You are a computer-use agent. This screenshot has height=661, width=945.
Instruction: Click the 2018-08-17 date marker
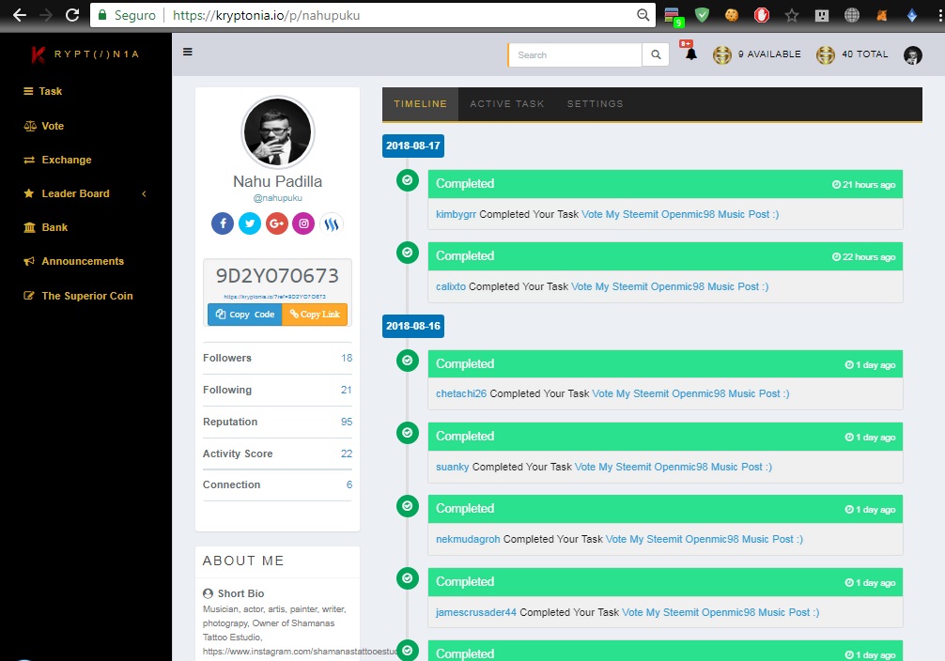tap(412, 146)
